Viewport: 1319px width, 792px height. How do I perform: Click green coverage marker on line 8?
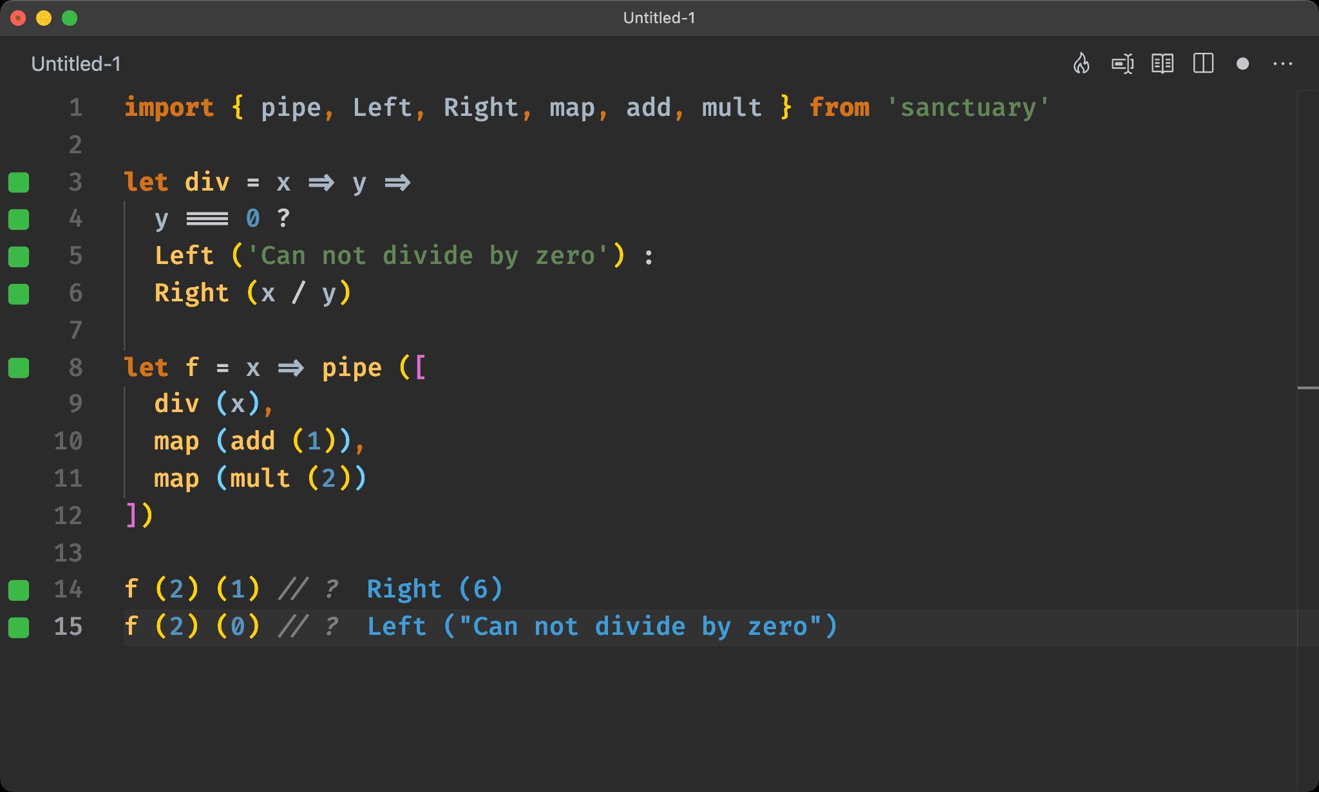point(19,368)
